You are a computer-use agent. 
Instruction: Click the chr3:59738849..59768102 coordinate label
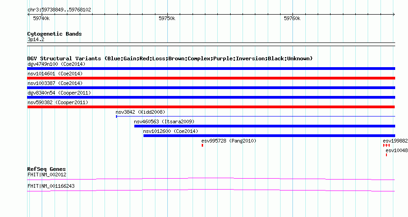coord(59,10)
